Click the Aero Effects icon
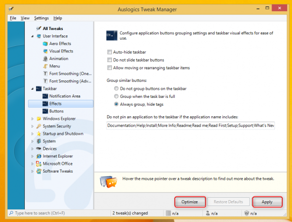292x222 pixels. (x=45, y=44)
